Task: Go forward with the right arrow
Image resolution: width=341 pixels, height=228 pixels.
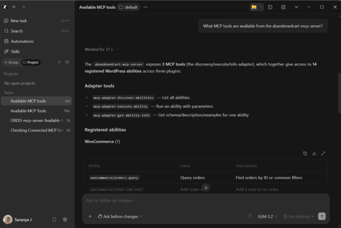Action: pyautogui.click(x=23, y=7)
